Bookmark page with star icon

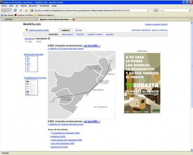click(148, 10)
